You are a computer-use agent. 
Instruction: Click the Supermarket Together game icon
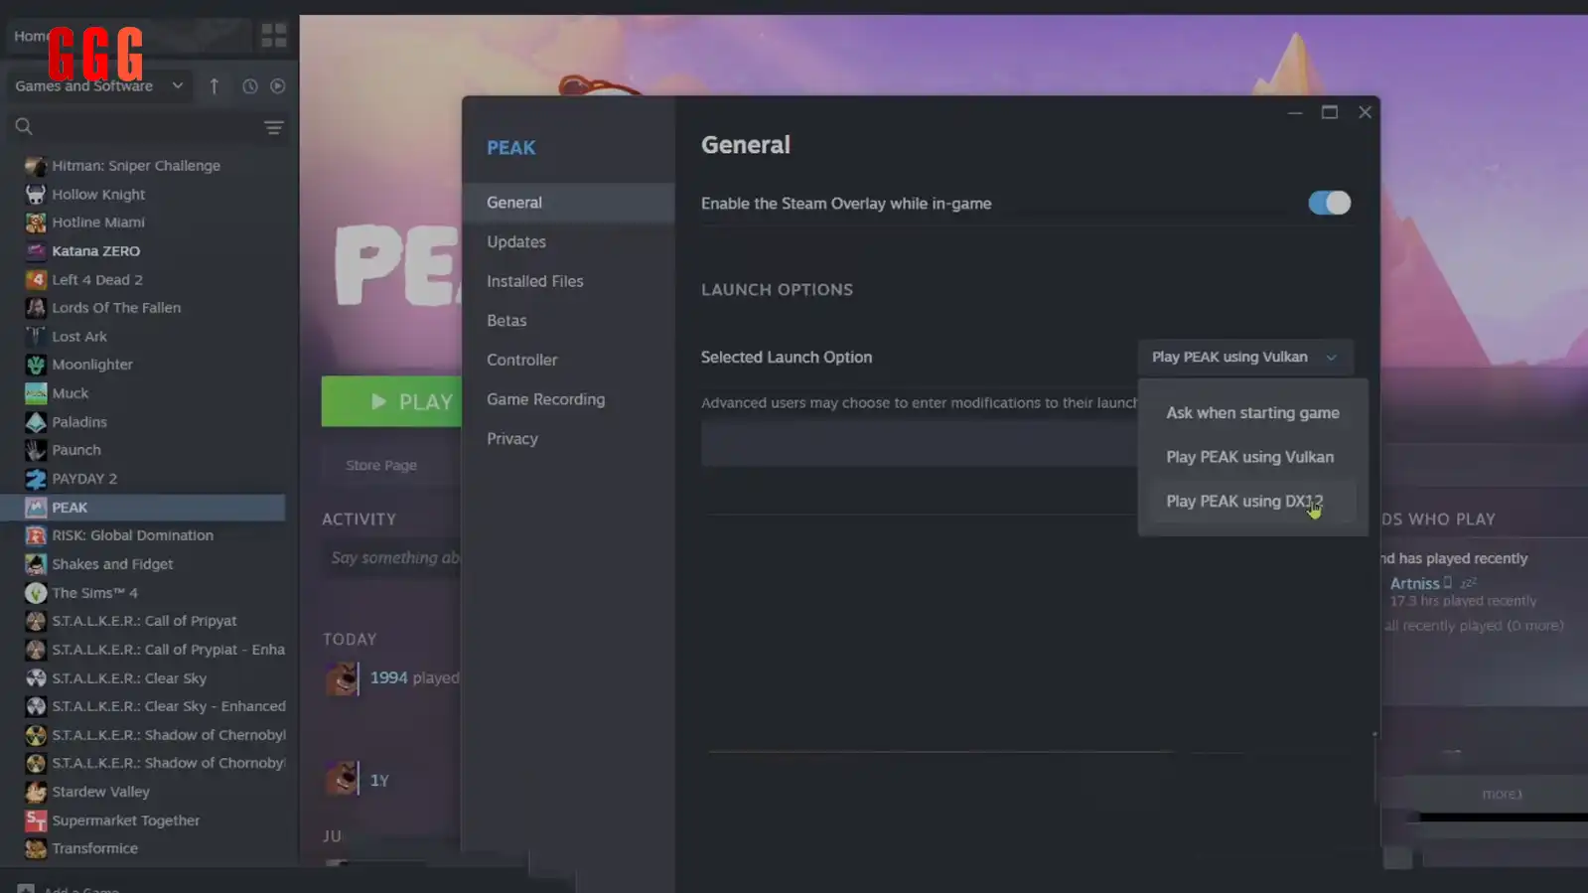coord(36,820)
